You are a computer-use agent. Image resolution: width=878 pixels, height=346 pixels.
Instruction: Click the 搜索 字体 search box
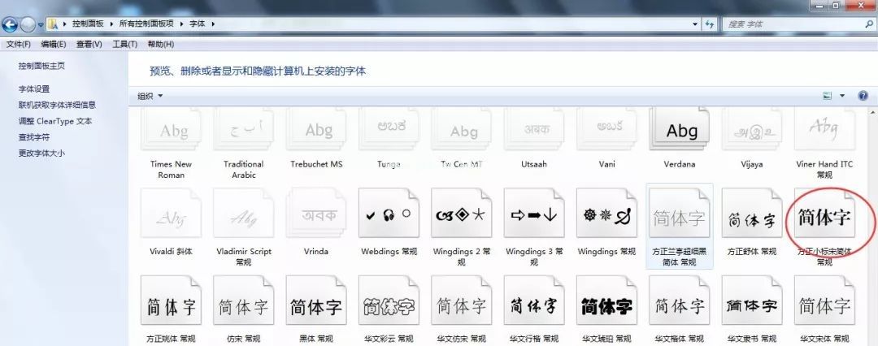click(x=780, y=24)
